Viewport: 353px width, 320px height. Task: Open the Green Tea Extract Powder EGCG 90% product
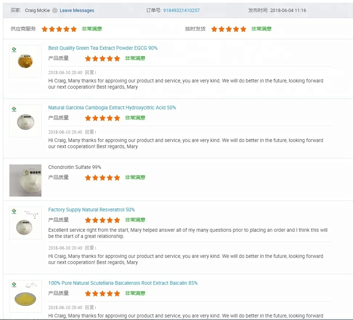(103, 48)
